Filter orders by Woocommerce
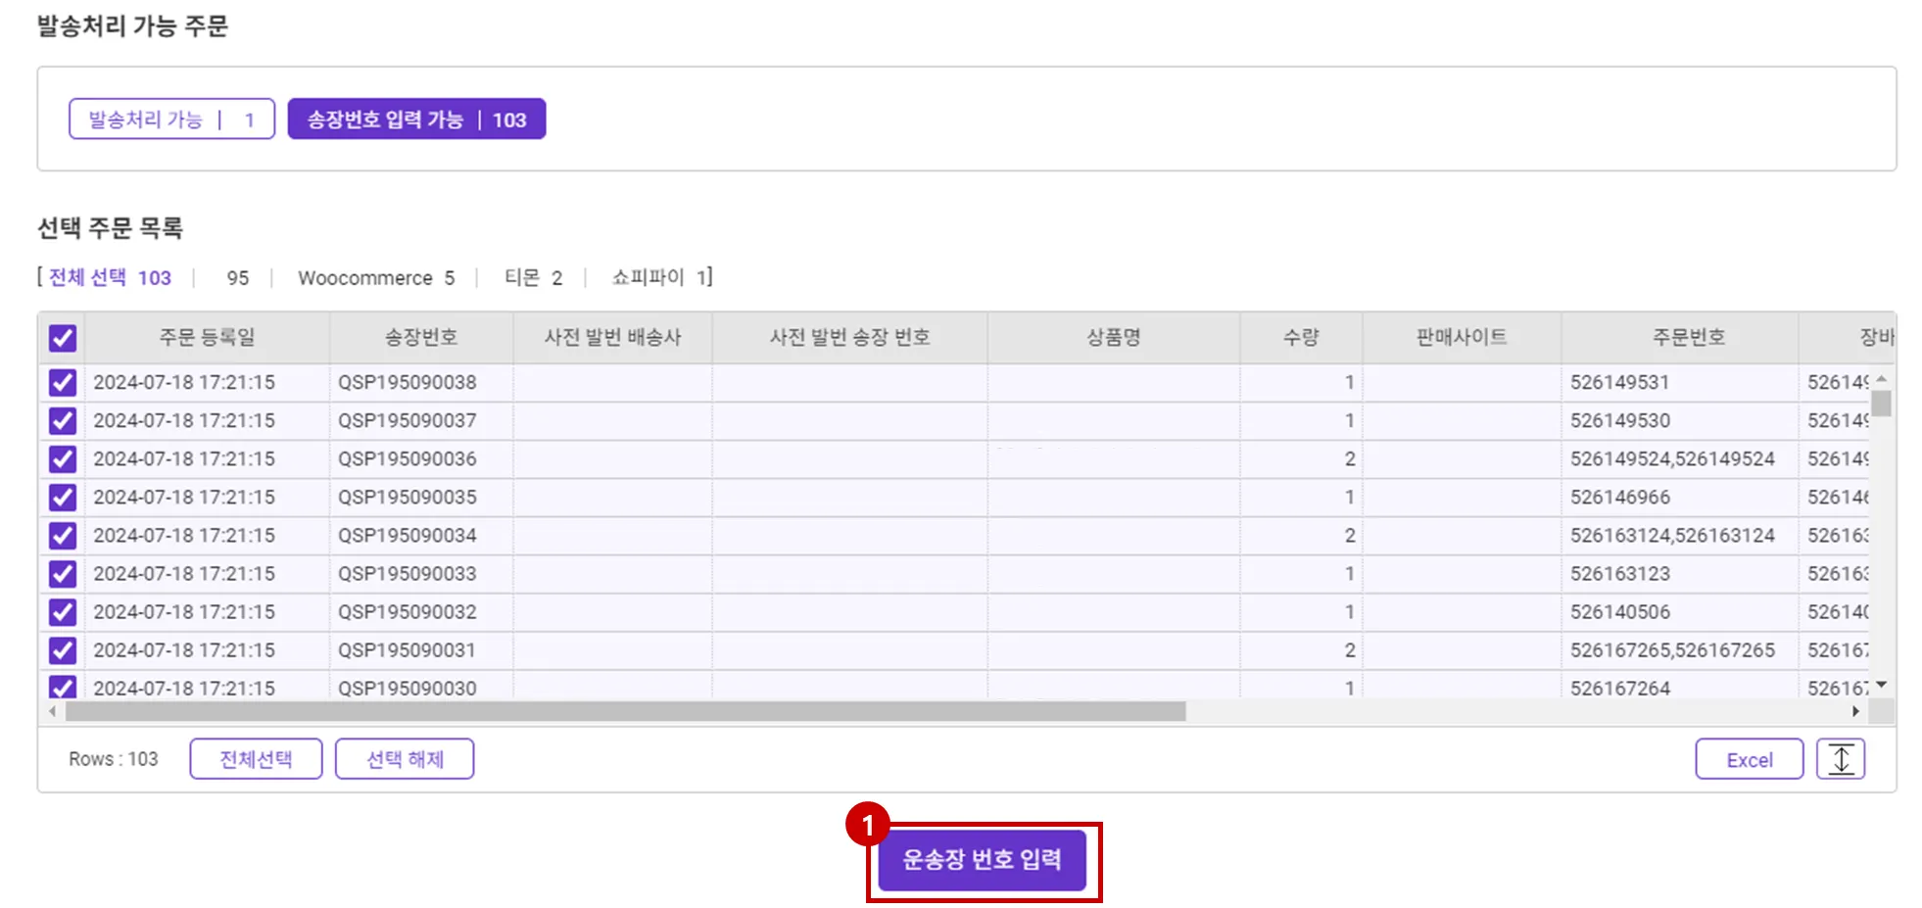This screenshot has width=1922, height=908. pyautogui.click(x=376, y=278)
